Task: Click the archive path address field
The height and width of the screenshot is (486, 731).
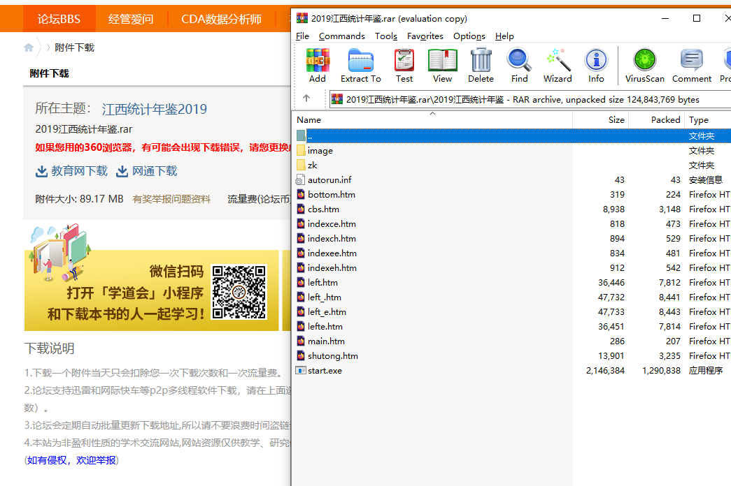Action: click(x=530, y=99)
